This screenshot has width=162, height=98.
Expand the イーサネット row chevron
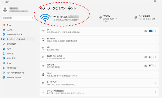coord(156,39)
